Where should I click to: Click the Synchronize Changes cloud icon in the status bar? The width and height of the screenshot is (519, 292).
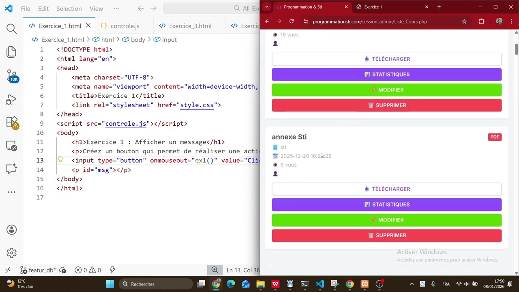(x=63, y=270)
